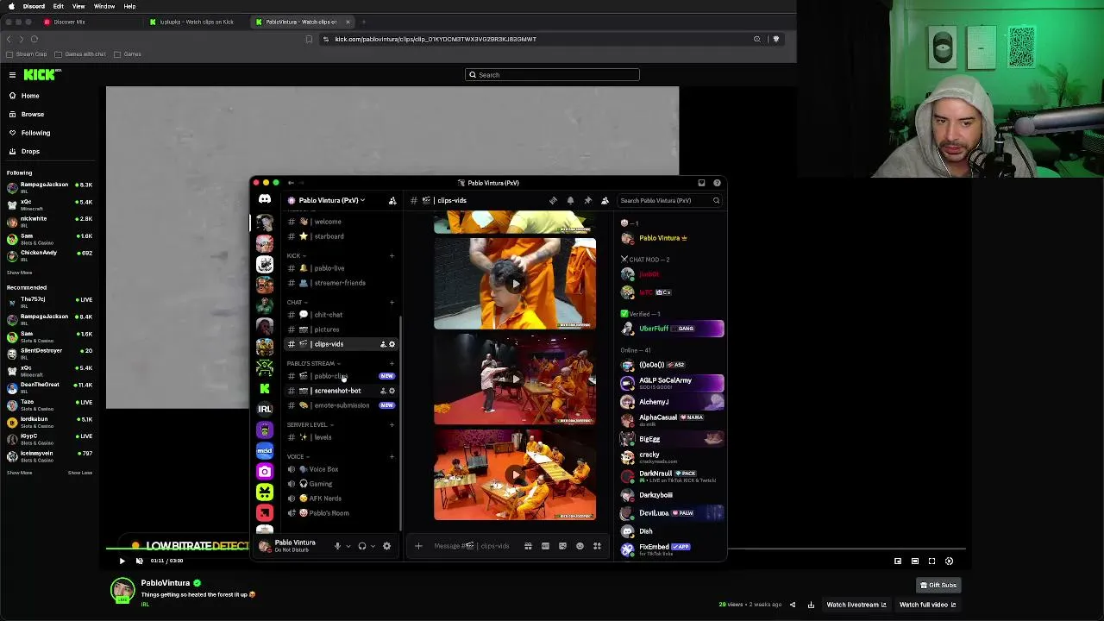Open headphone output options arrow
1104x621 pixels.
(373, 546)
